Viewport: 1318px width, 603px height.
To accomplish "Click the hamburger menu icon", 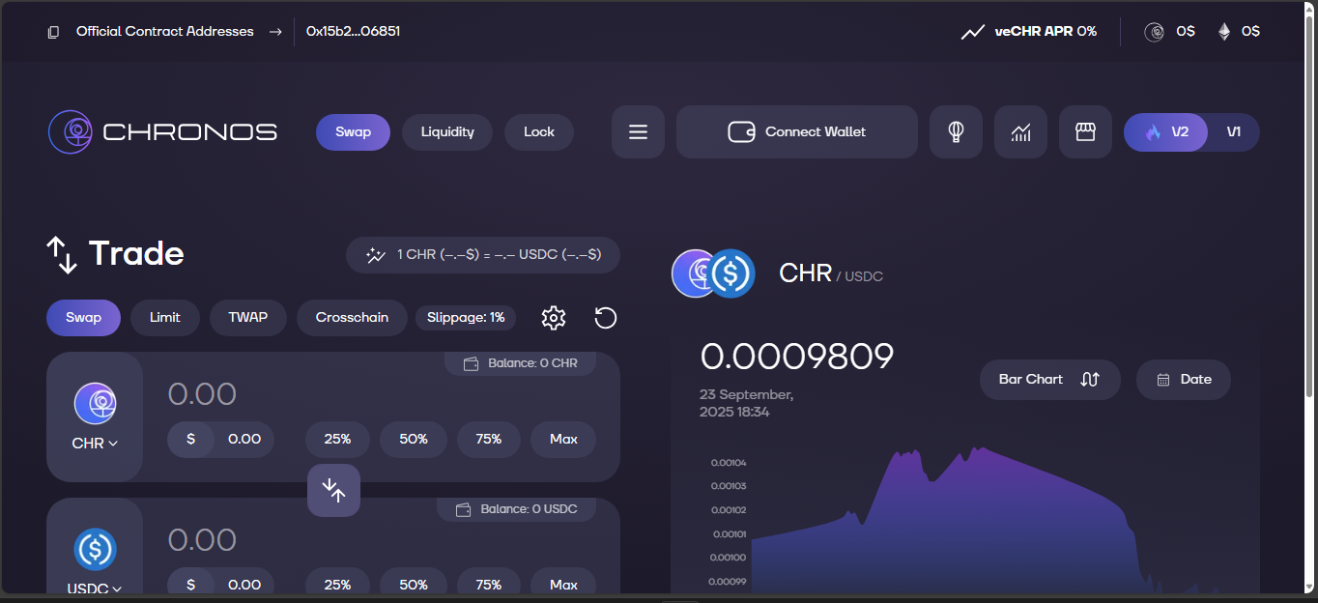I will [x=638, y=132].
